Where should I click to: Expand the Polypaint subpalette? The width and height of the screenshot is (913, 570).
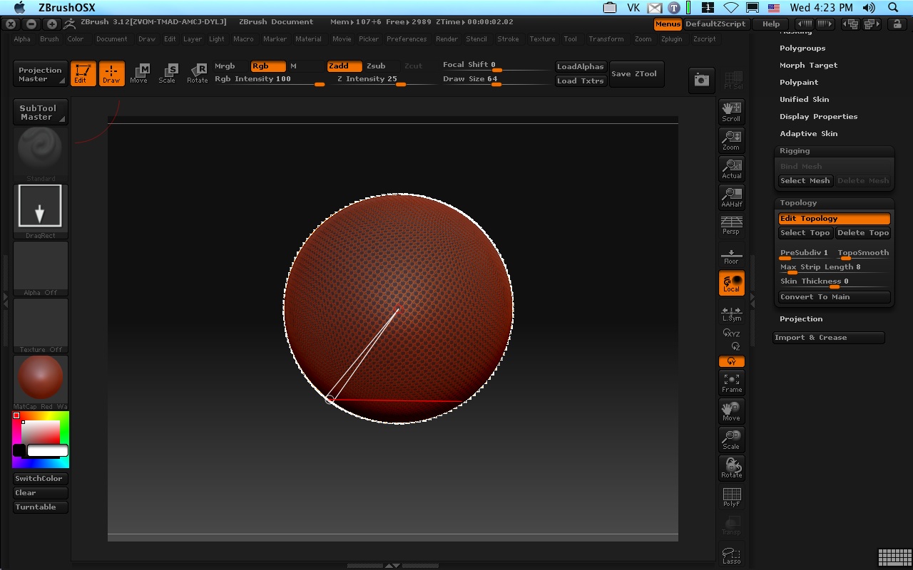(x=799, y=83)
